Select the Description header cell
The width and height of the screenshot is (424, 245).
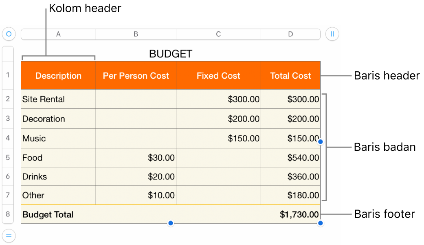click(x=58, y=76)
